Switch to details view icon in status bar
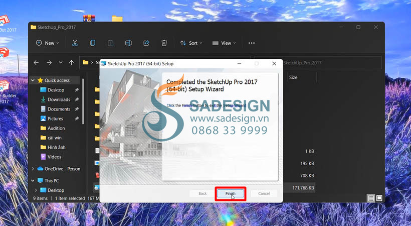The height and width of the screenshot is (226, 411). (371, 198)
